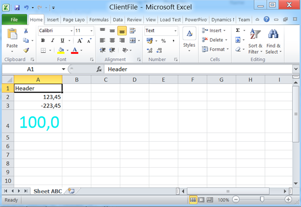Click the Insert Function fx icon
Viewport: 301px width, 207px height.
tap(99, 69)
